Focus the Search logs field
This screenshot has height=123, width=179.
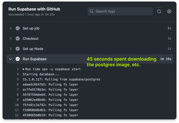[120, 11]
